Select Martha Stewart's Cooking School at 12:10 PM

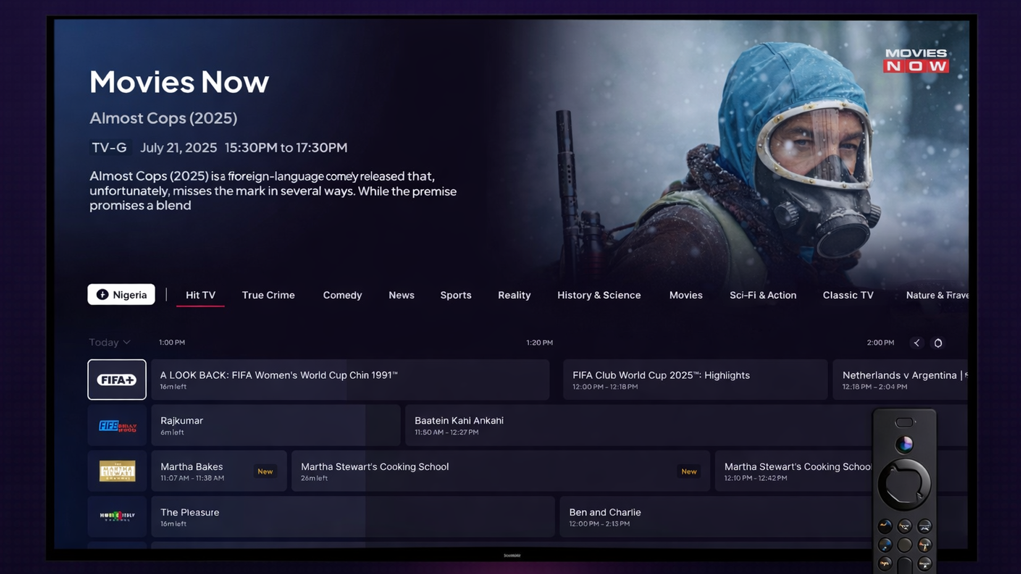tap(793, 471)
